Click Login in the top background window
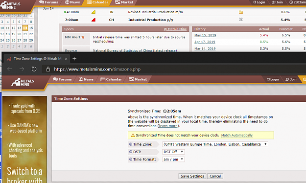The height and width of the screenshot is (183, 306). tap(259, 2)
